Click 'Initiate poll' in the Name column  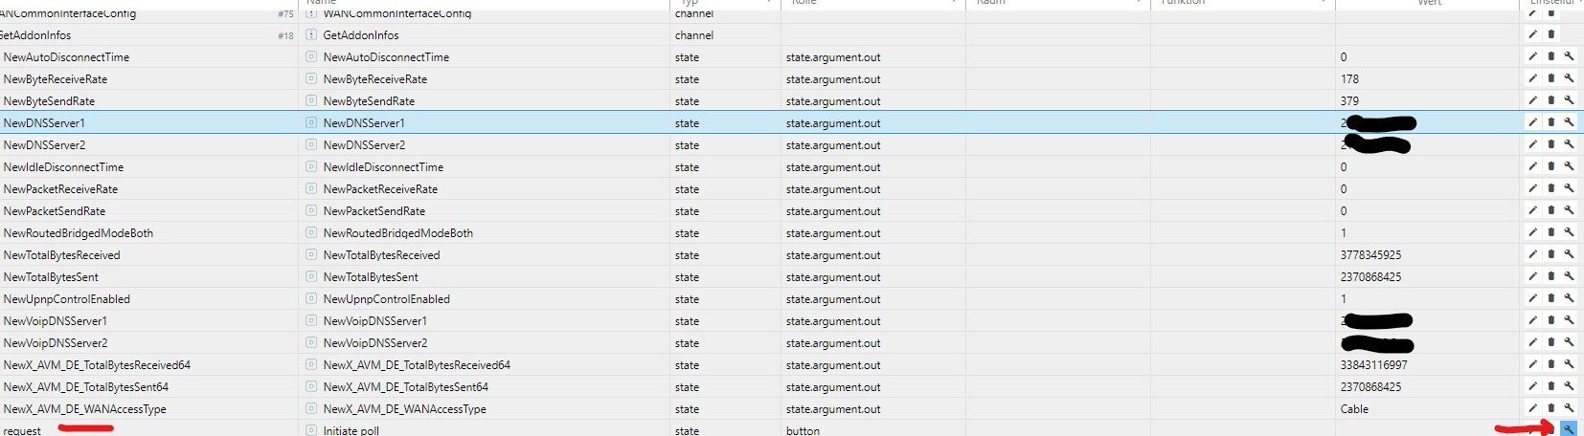351,430
